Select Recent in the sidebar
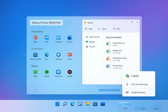The image size is (168, 112). tap(90, 42)
